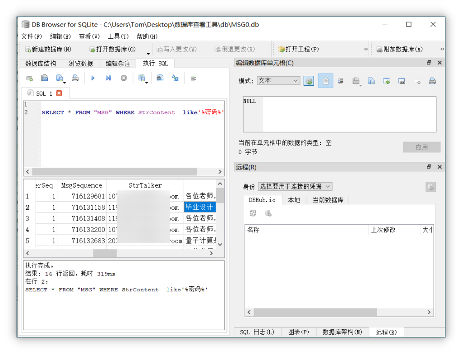Float the edit database cell panel
This screenshot has width=462, height=354.
tap(429, 62)
